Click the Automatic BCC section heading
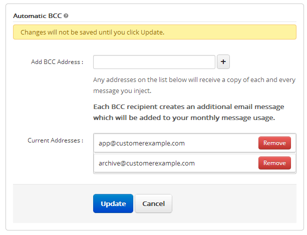The image size is (307, 235). [38, 16]
